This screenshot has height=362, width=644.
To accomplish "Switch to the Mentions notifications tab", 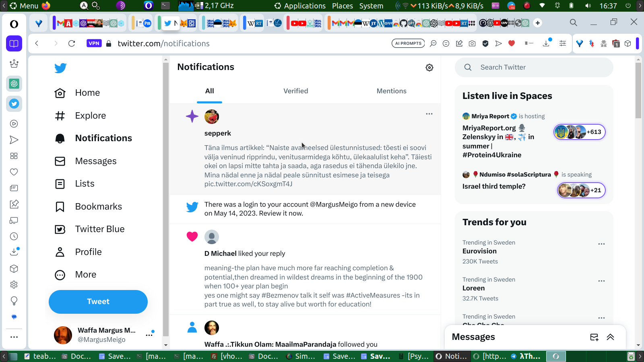I will [392, 91].
